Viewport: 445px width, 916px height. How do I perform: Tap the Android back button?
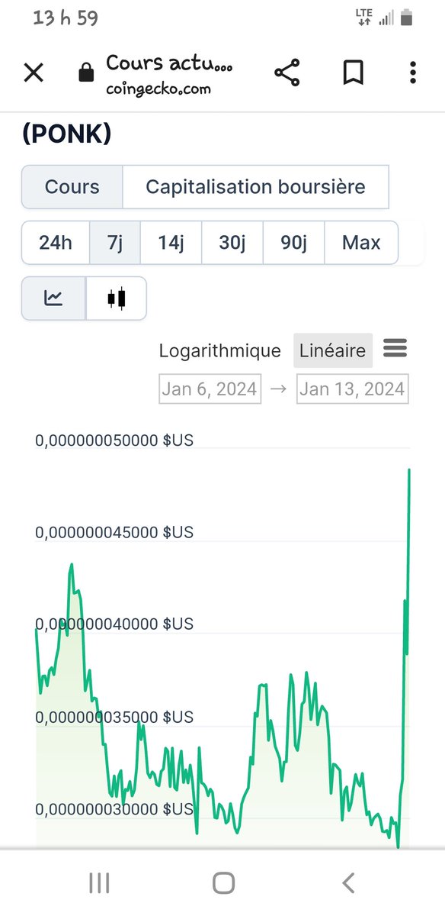coord(348,883)
